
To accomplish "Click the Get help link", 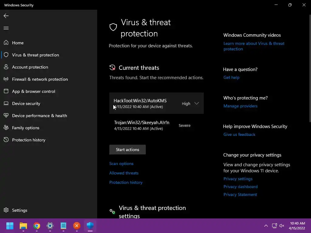I will 231,77.
